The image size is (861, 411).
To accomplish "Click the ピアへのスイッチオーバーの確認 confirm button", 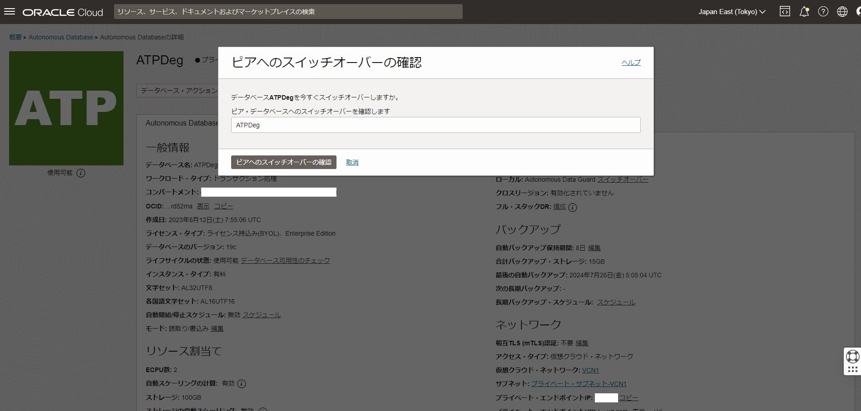I will click(283, 162).
